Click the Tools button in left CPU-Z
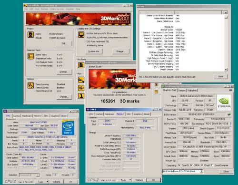This screenshot has width=238, height=185. pyautogui.click(x=40, y=182)
